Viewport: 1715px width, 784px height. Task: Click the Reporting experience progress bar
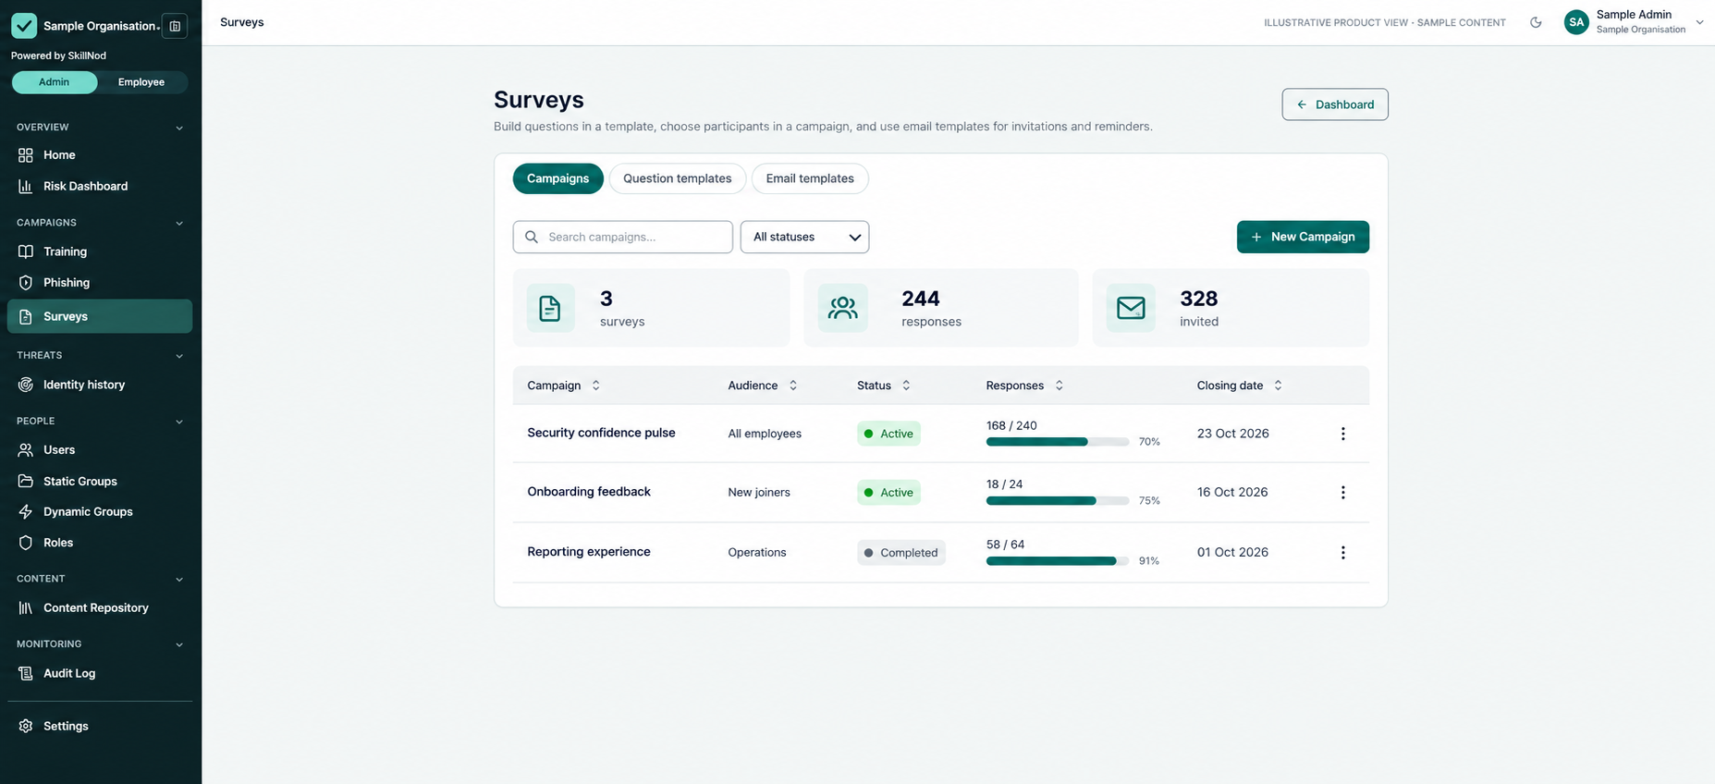pyautogui.click(x=1058, y=561)
